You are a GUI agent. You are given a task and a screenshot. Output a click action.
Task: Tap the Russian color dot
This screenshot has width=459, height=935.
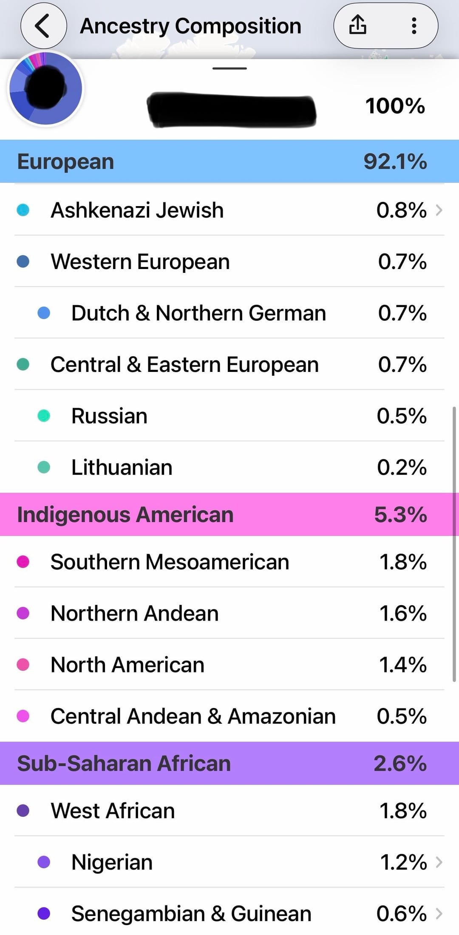pos(44,416)
